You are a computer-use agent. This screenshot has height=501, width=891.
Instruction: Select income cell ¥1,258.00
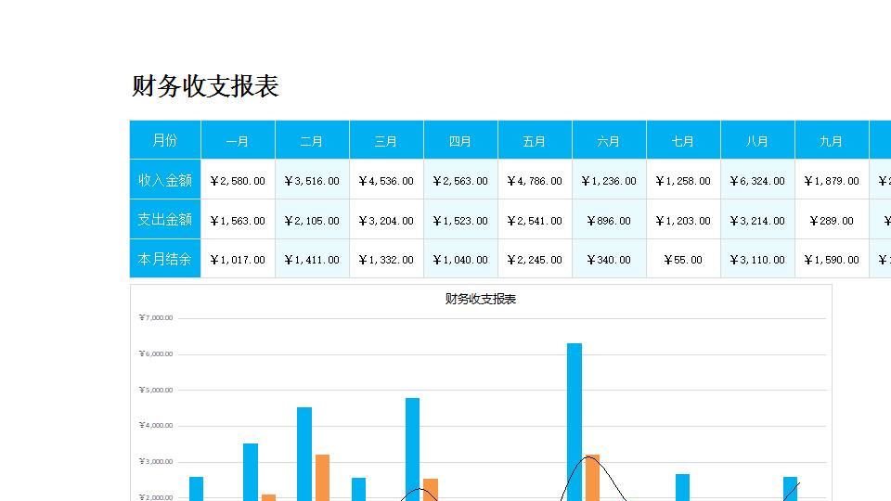[684, 179]
